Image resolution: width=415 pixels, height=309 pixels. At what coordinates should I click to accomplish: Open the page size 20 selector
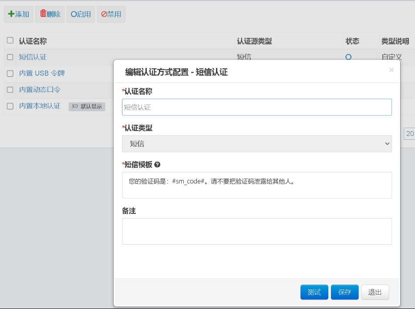pos(409,134)
